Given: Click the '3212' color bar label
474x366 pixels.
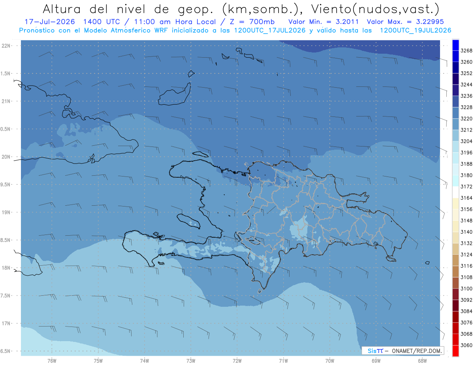Looking at the screenshot, I should point(466,130).
